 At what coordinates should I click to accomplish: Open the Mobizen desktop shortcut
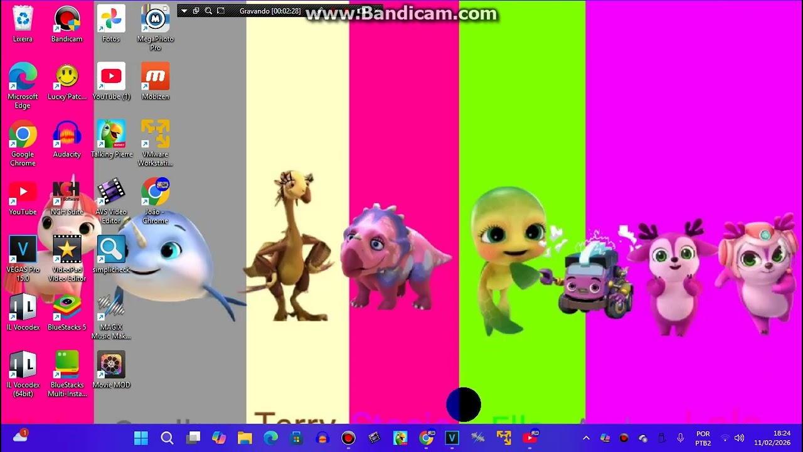point(156,82)
